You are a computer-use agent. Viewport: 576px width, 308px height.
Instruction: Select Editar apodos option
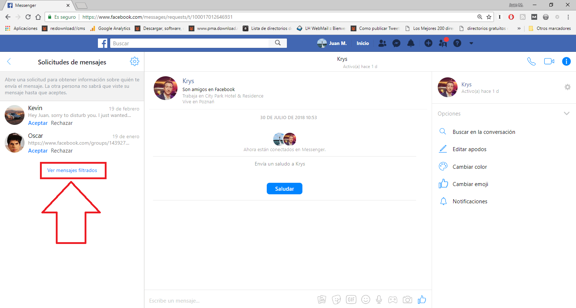click(469, 149)
